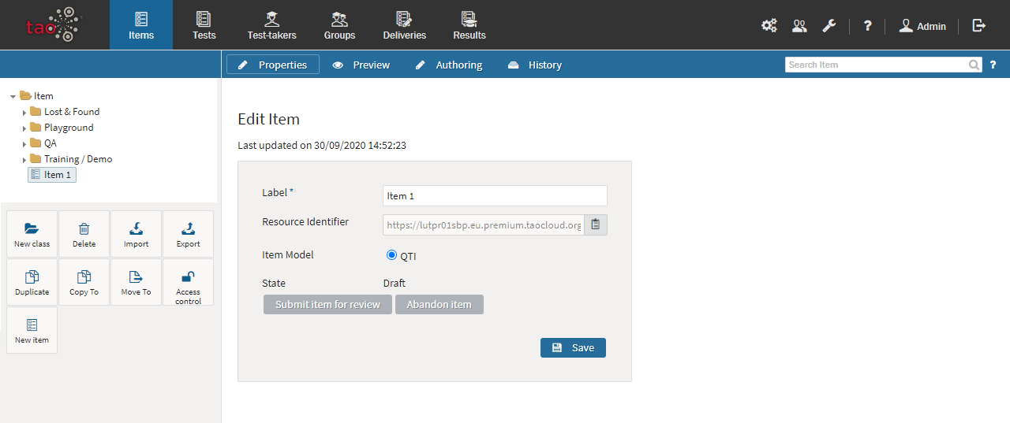Switch to the Authoring tab
1010x423 pixels.
[x=449, y=65]
